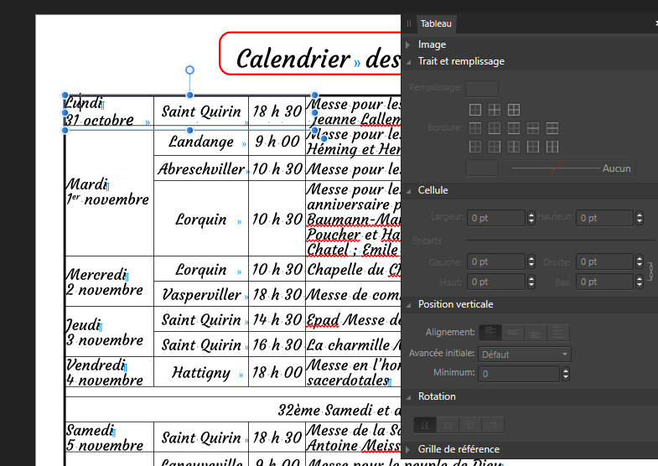Adjust the Gauche stepper arrows
658x466 pixels.
click(x=531, y=261)
